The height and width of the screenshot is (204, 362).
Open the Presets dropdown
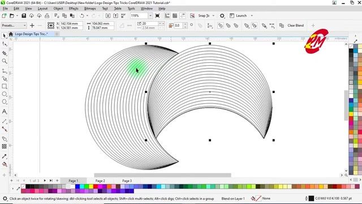14,25
